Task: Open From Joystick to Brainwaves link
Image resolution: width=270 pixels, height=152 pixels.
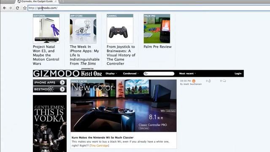Action: (121, 55)
